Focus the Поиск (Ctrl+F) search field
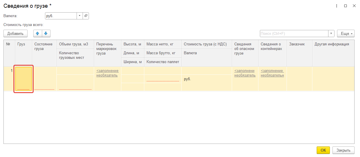 coord(294,34)
